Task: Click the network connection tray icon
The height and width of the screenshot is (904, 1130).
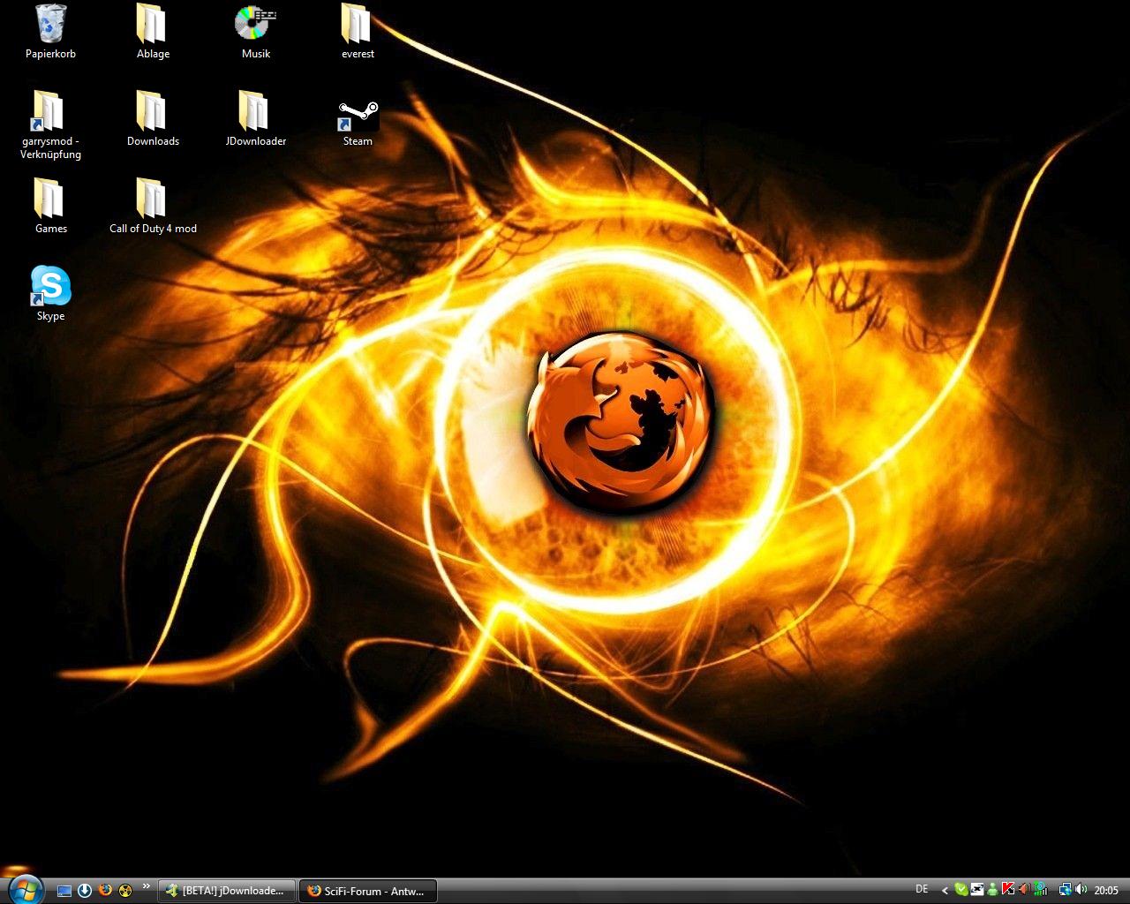Action: click(x=1065, y=890)
